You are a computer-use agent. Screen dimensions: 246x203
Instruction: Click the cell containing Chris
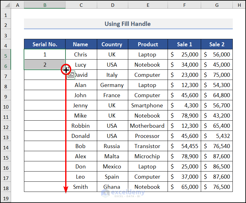[x=81, y=54]
